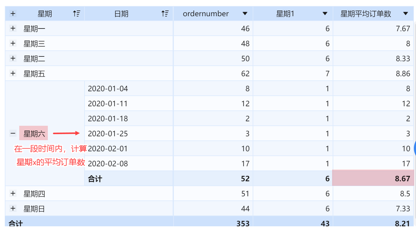
Task: Expand the 星期日 row
Action: [13, 209]
